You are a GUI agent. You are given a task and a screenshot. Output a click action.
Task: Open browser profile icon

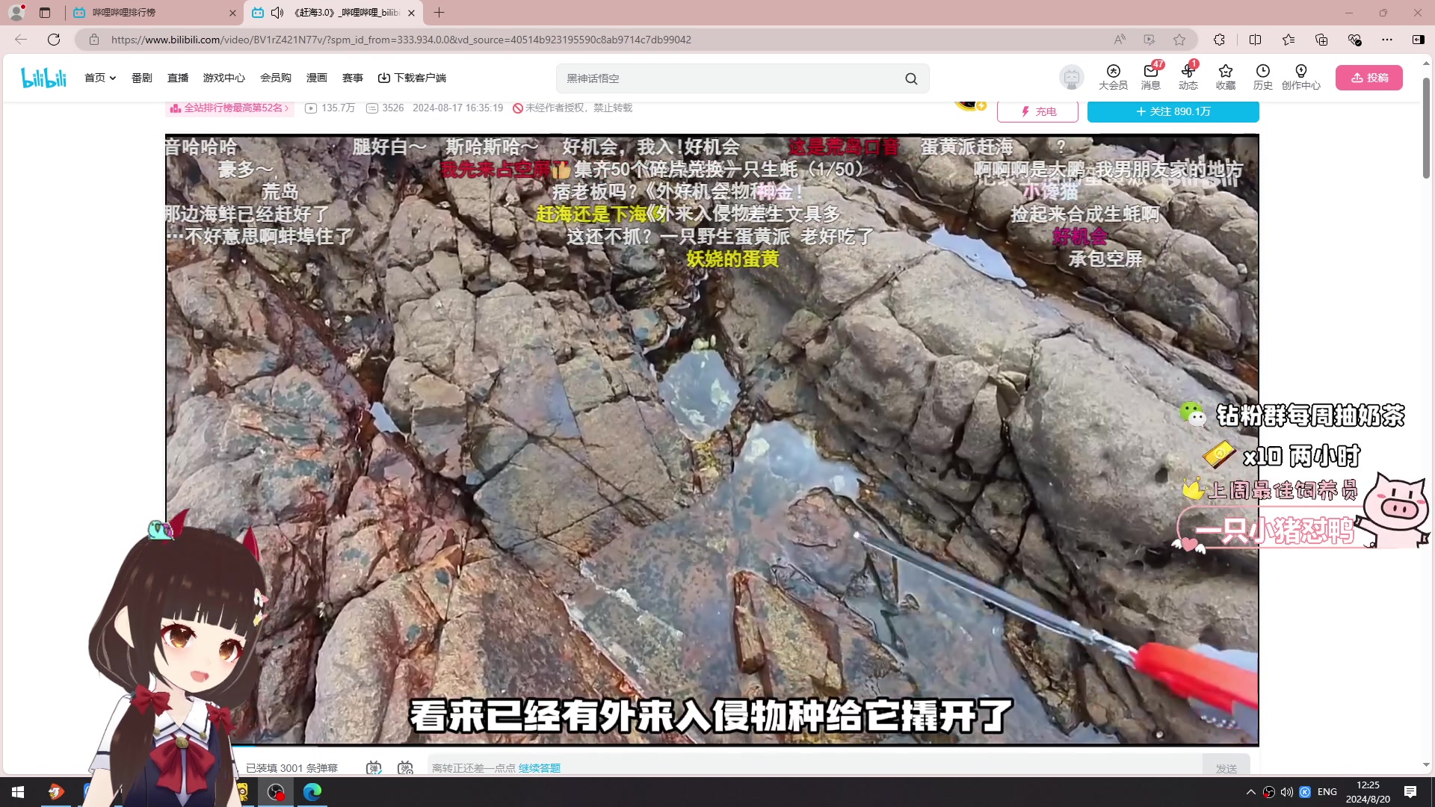click(16, 12)
